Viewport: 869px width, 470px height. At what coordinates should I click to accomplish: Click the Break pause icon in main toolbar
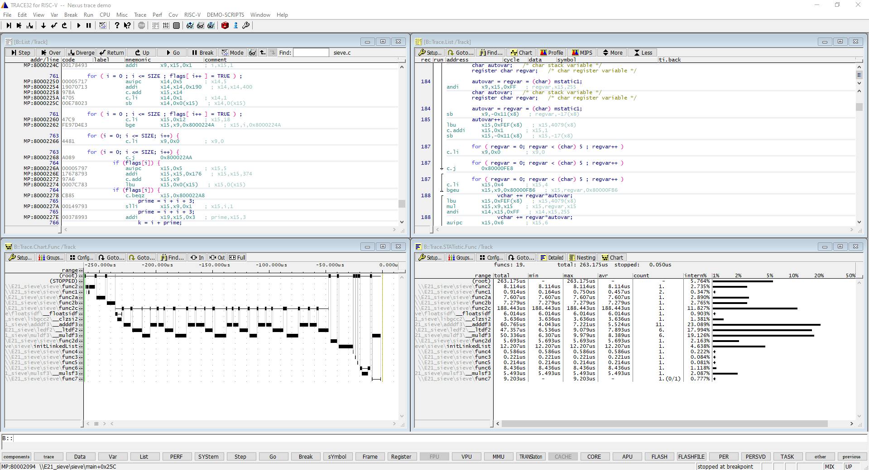[x=89, y=26]
